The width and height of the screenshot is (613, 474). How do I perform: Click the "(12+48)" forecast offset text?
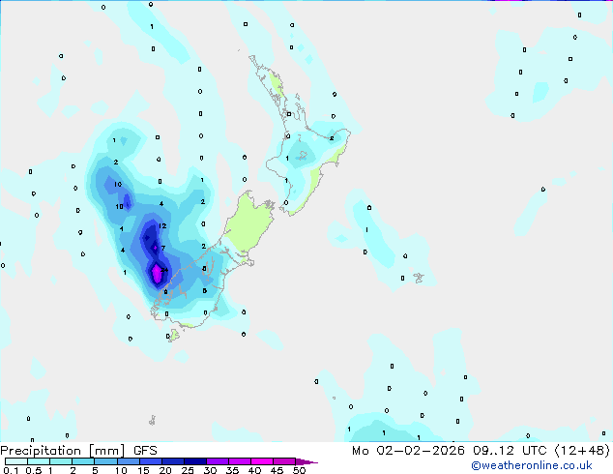pyautogui.click(x=582, y=451)
